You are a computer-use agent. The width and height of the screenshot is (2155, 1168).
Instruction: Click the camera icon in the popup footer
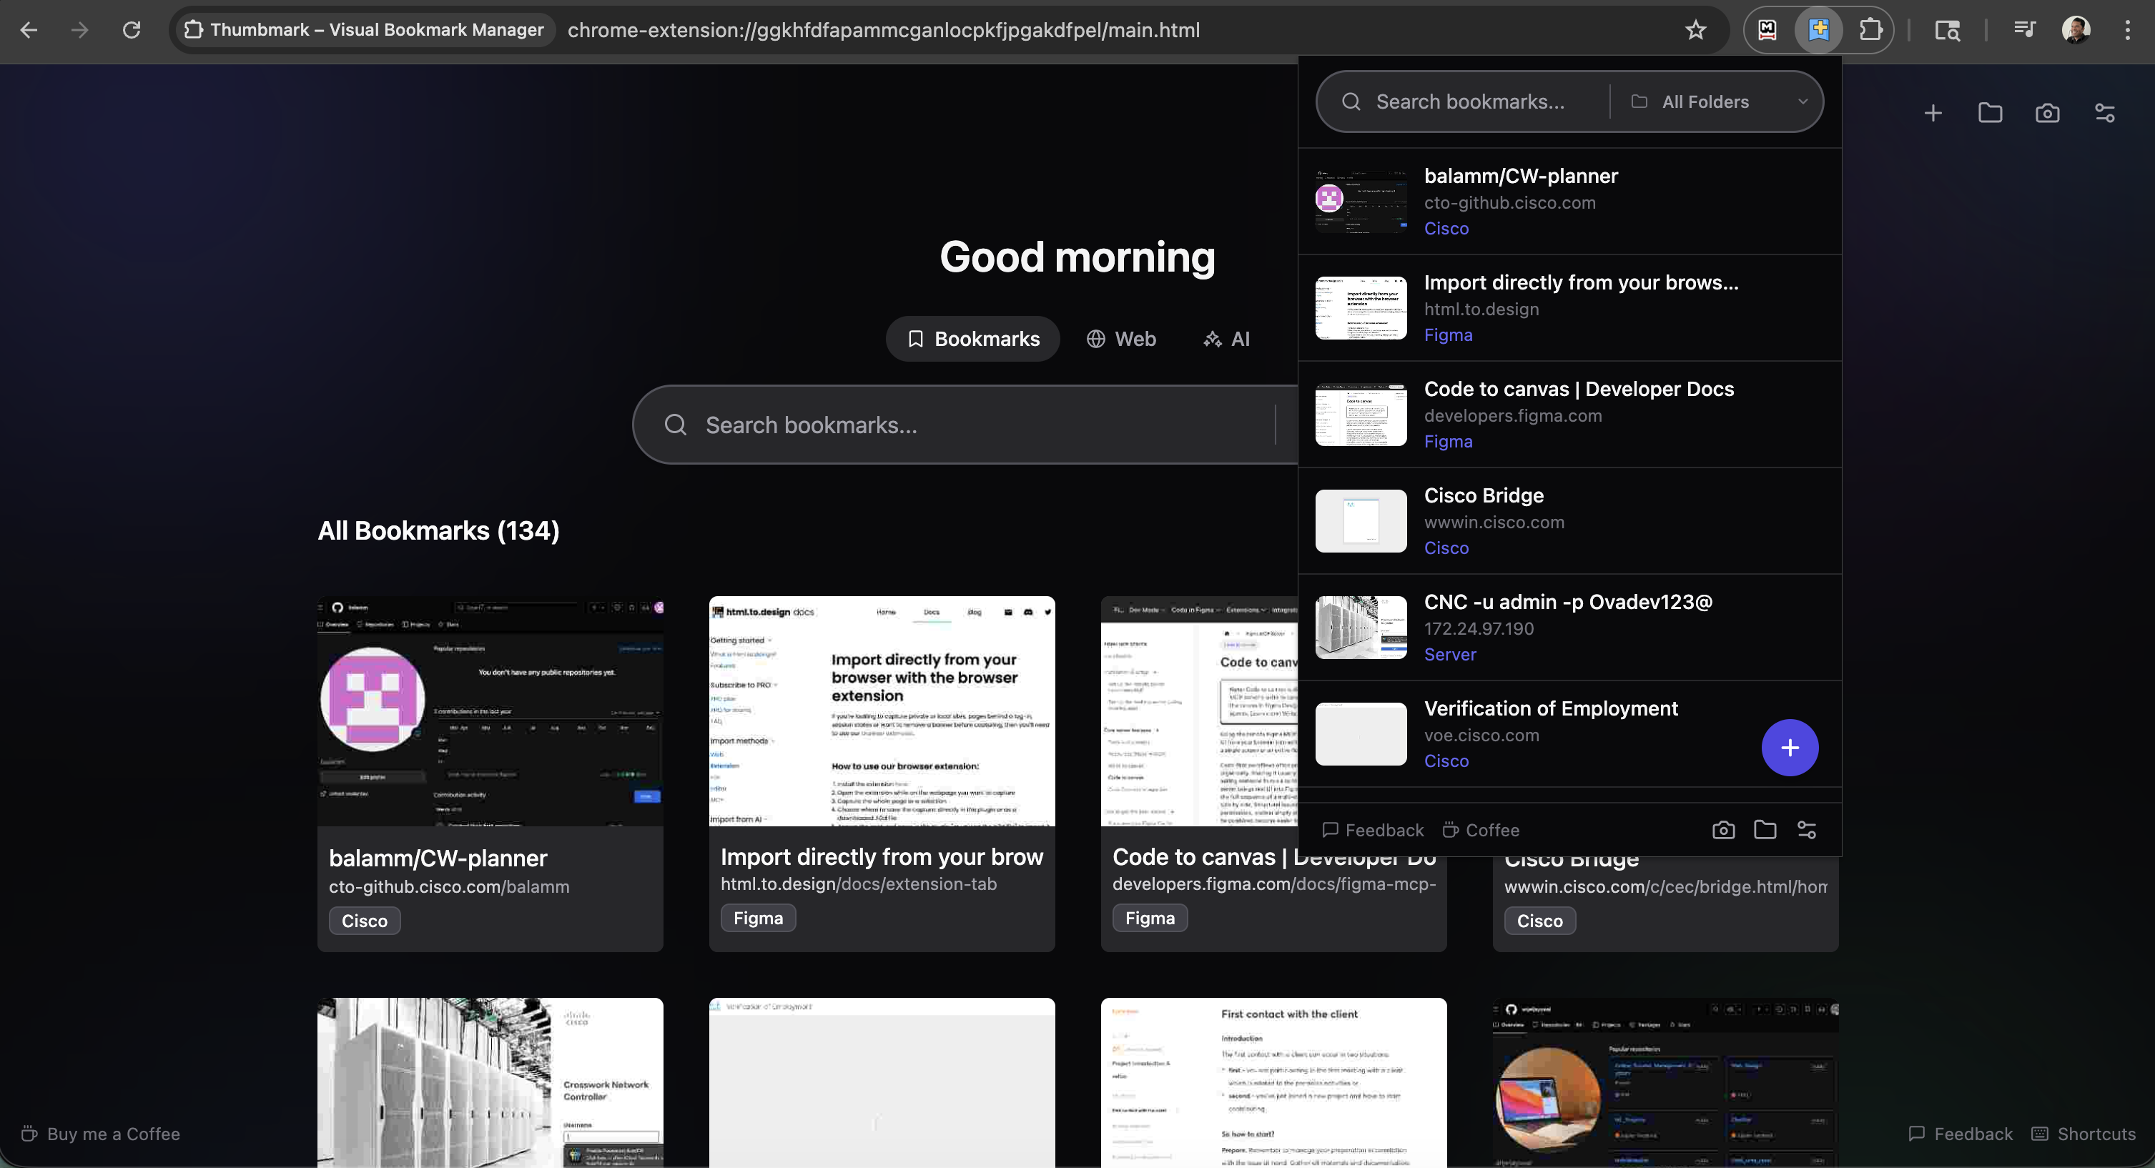1723,829
